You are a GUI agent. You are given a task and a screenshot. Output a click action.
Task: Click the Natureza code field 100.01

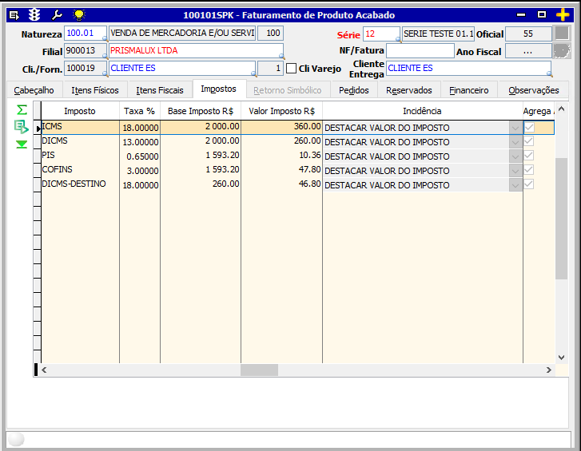coord(86,33)
